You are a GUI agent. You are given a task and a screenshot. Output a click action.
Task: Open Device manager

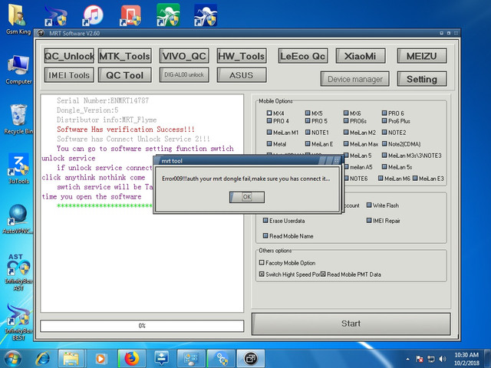click(354, 79)
